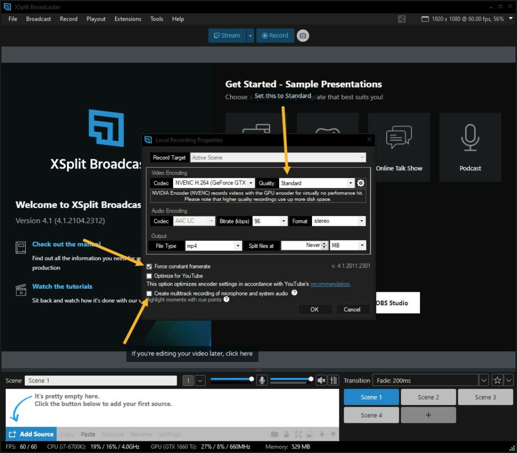Open the split size MB unit dropdown

pyautogui.click(x=348, y=245)
